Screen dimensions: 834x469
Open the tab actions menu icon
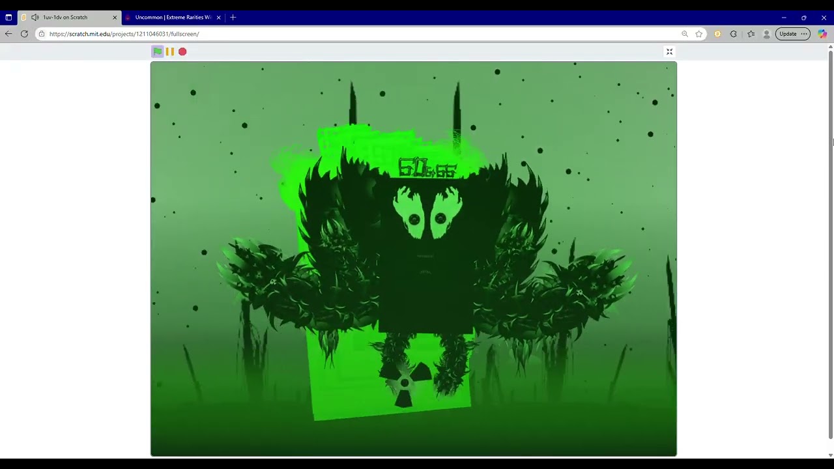(8, 18)
